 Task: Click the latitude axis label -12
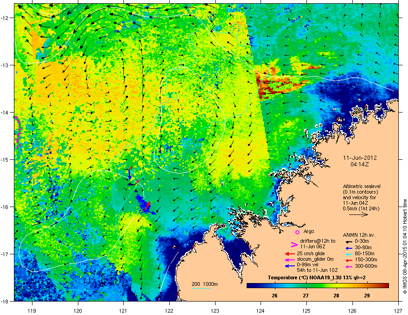[5, 18]
